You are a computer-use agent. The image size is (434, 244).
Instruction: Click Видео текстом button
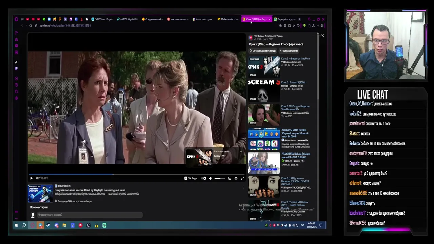pos(289,51)
